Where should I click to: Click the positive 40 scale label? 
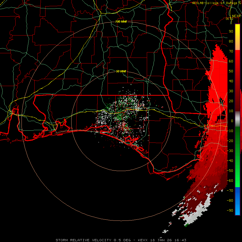point(231,81)
